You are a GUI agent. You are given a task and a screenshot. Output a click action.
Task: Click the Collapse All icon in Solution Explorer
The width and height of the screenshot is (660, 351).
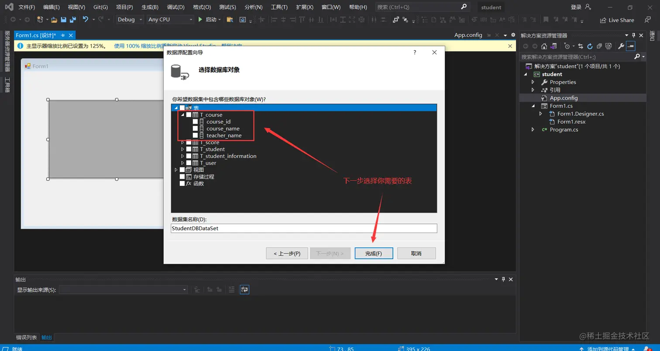599,46
